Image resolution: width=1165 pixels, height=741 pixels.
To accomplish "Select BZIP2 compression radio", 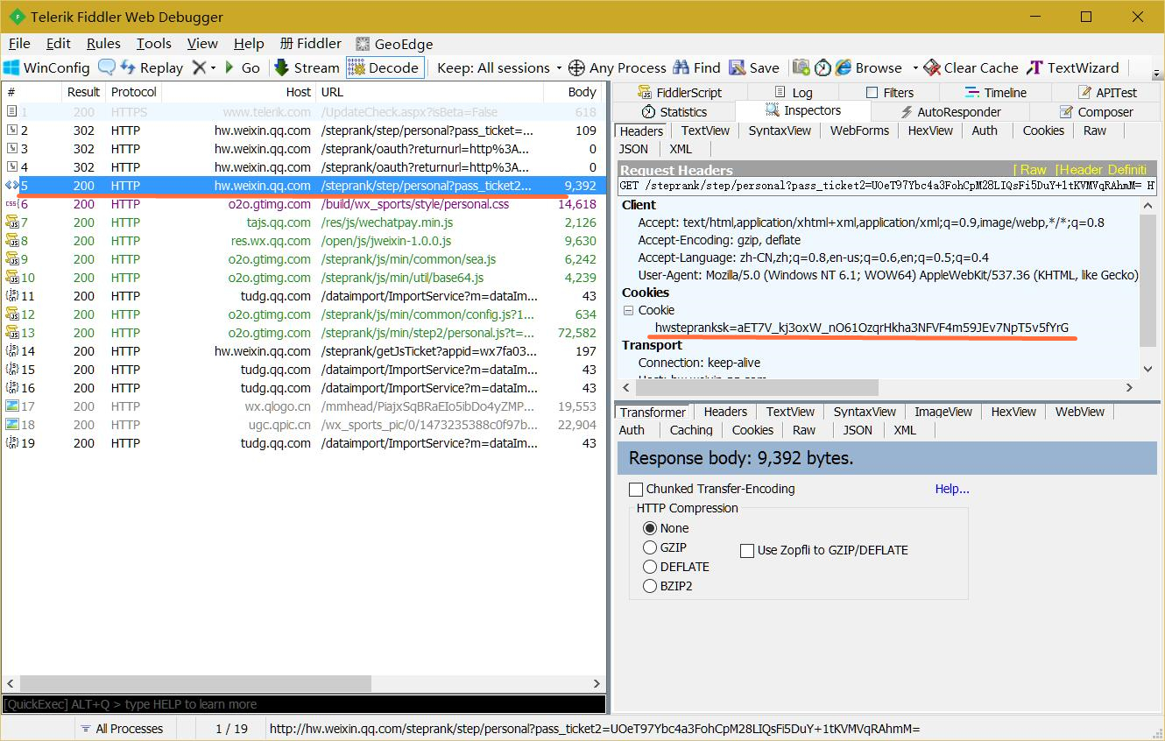I will click(650, 586).
